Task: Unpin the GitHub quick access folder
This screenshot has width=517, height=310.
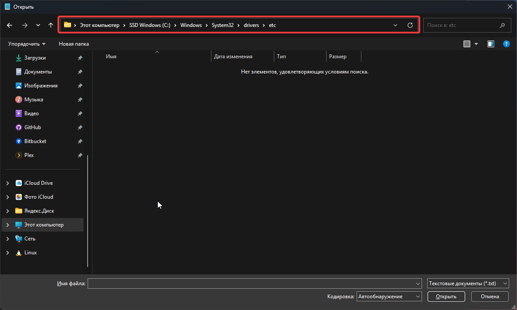Action: (x=80, y=127)
